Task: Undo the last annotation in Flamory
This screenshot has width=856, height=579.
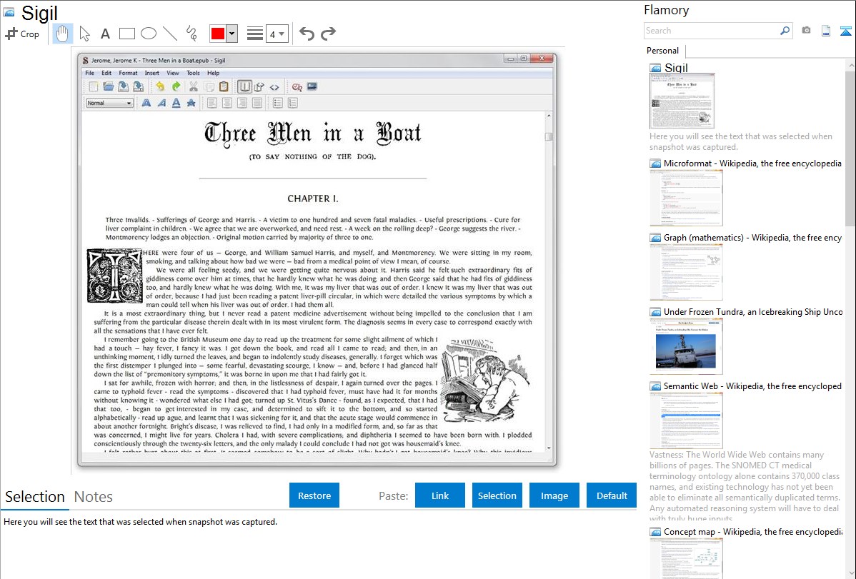Action: click(x=307, y=34)
